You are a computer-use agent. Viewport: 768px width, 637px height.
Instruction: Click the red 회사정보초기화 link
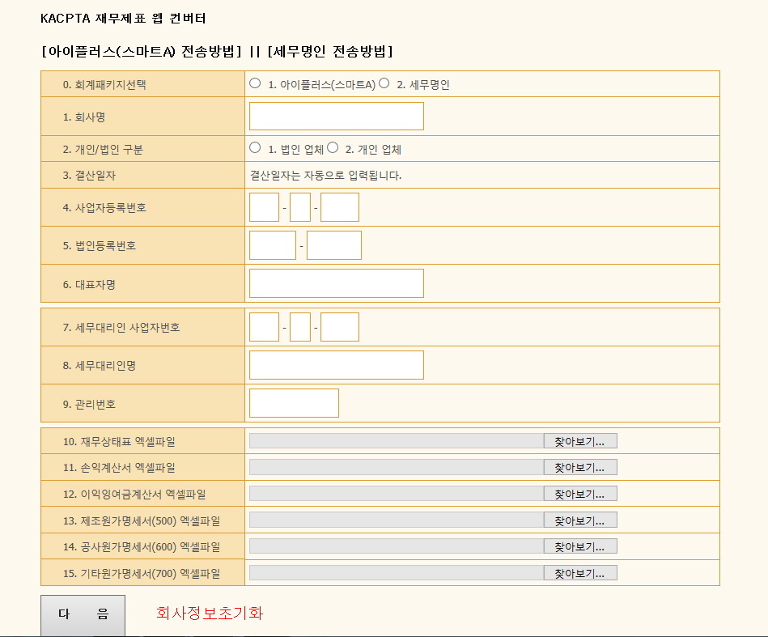tap(210, 613)
